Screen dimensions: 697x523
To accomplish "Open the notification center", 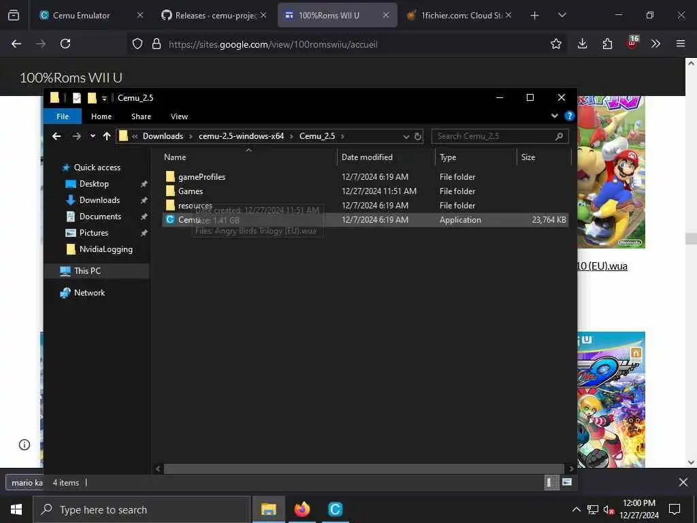I will point(675,509).
